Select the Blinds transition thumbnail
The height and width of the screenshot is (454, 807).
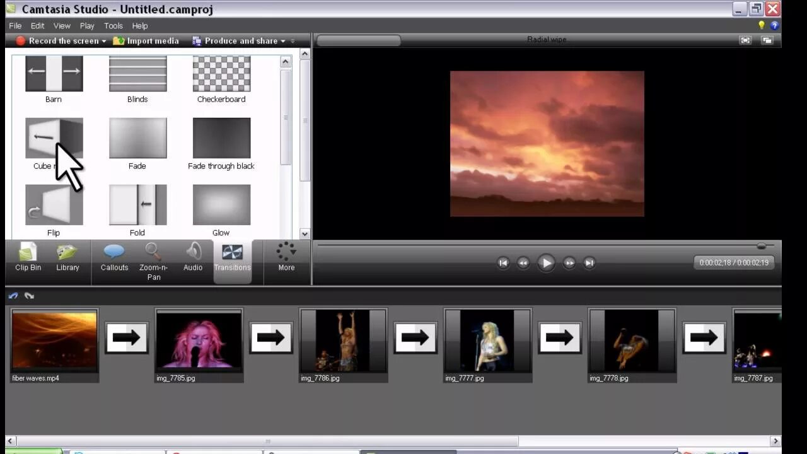137,74
